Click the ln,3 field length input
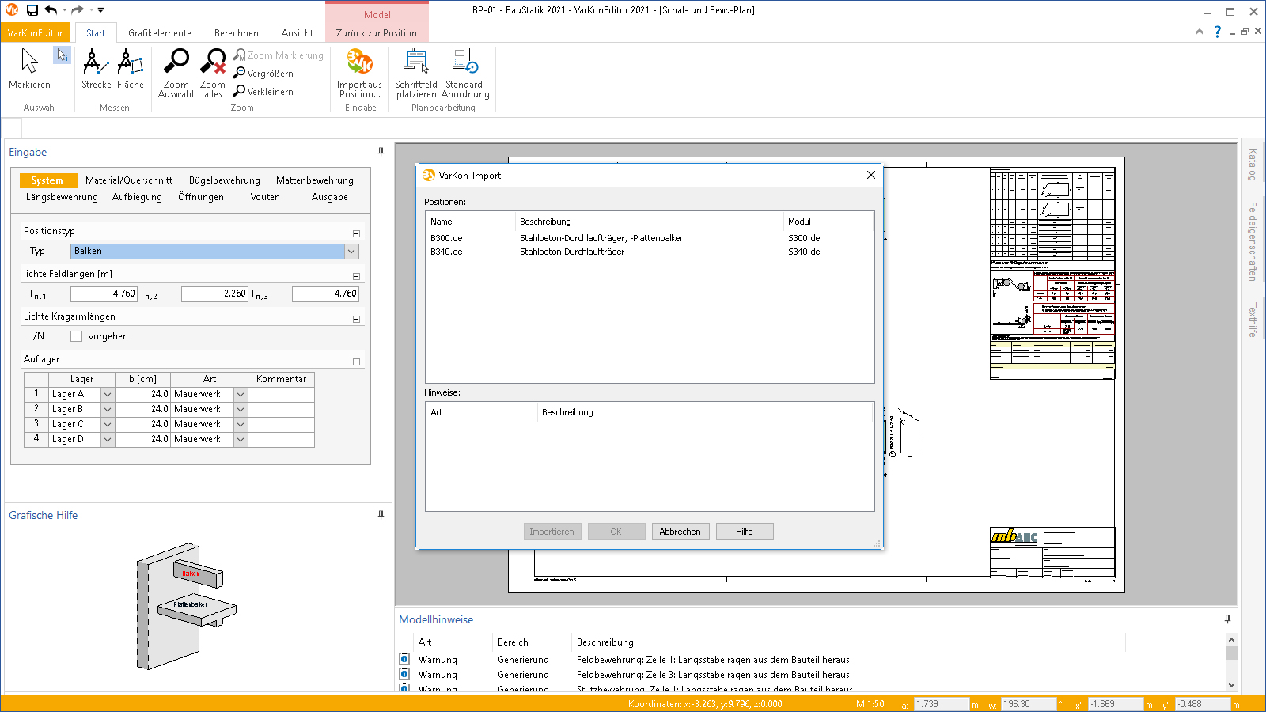The width and height of the screenshot is (1266, 712). point(325,294)
